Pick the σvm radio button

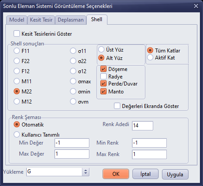[73, 101]
